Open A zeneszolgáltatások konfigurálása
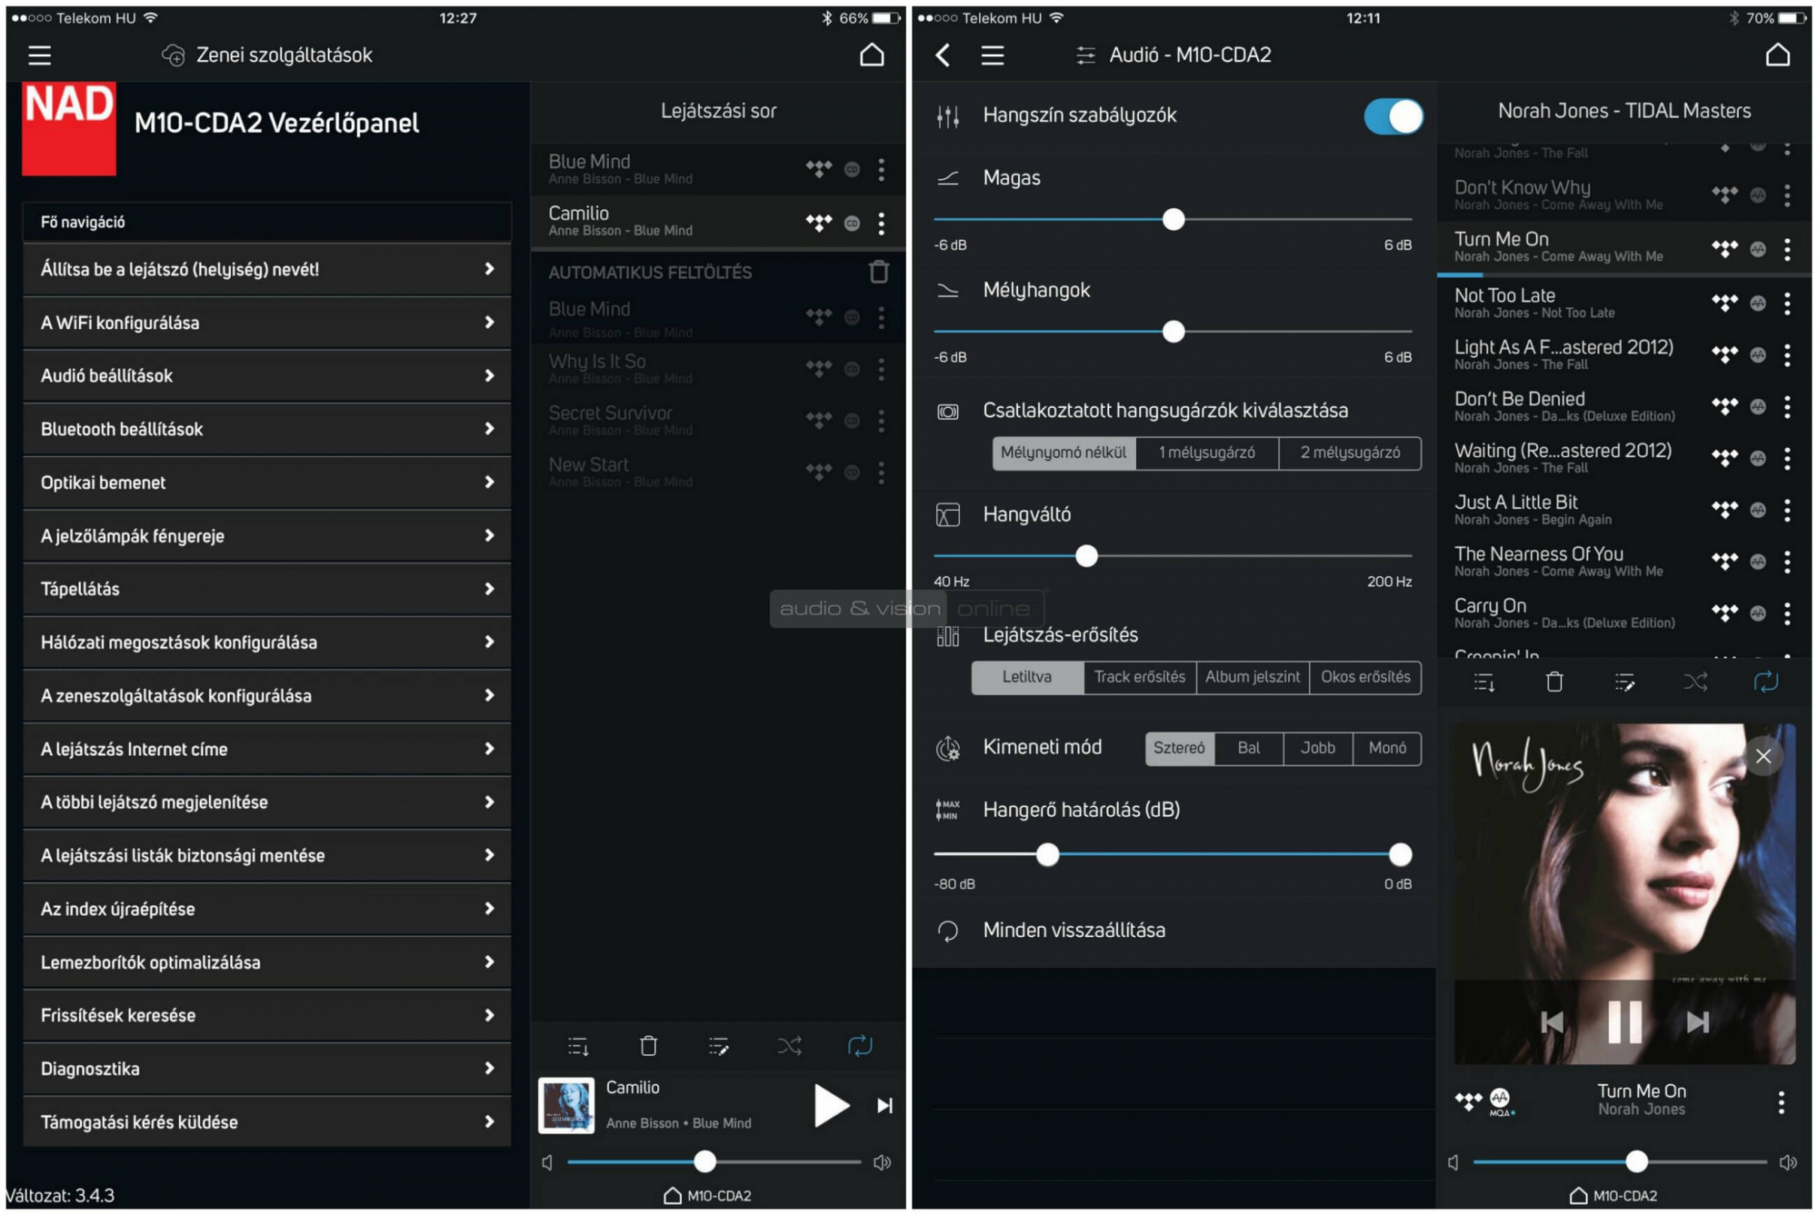 (266, 696)
